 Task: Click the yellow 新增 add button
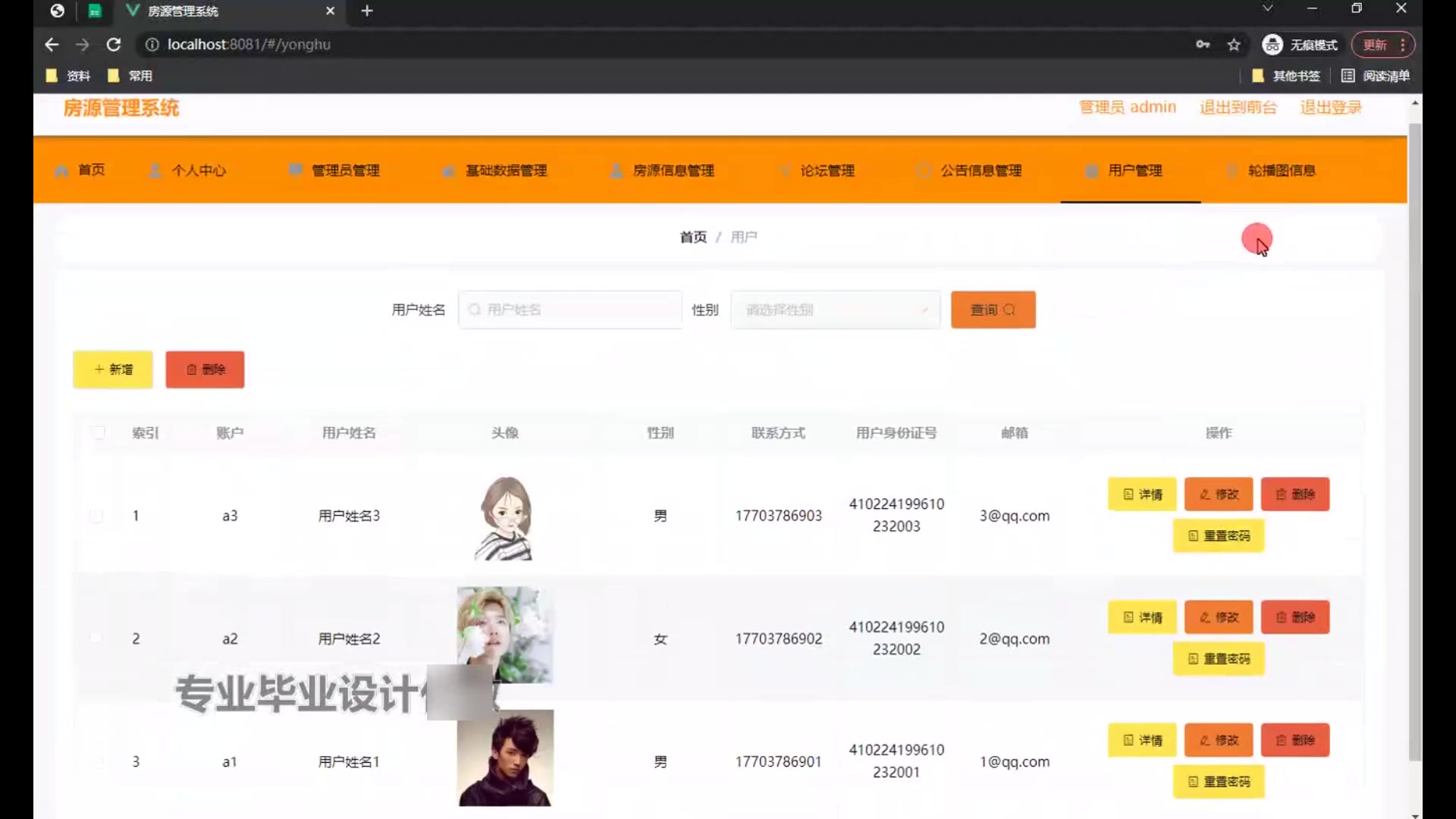click(113, 369)
